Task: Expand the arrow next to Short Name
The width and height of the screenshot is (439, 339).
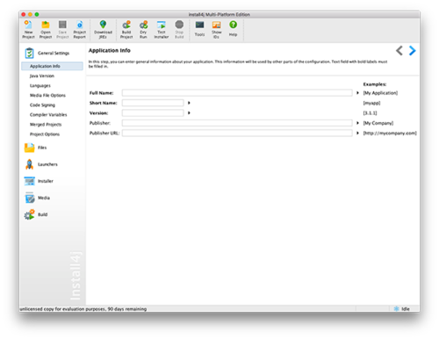Action: 189,103
